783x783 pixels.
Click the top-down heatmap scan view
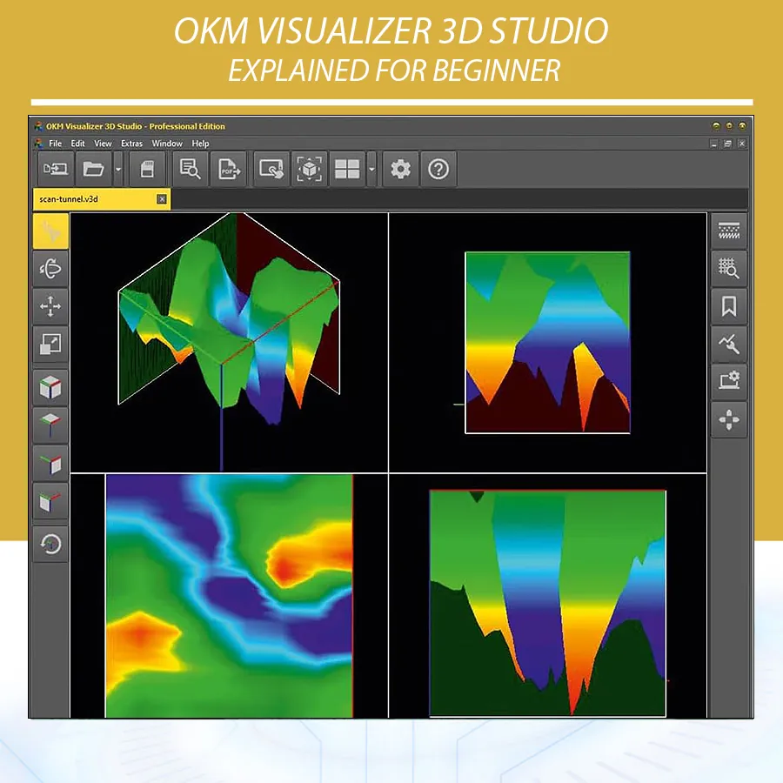pyautogui.click(x=229, y=596)
